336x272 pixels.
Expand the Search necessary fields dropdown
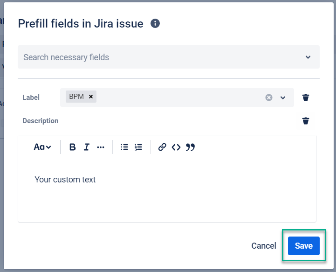point(308,57)
